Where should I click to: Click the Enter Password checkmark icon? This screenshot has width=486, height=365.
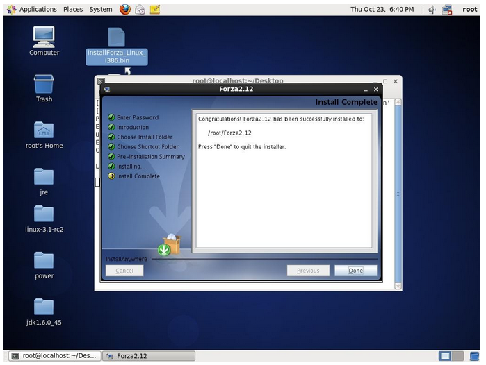tap(111, 117)
